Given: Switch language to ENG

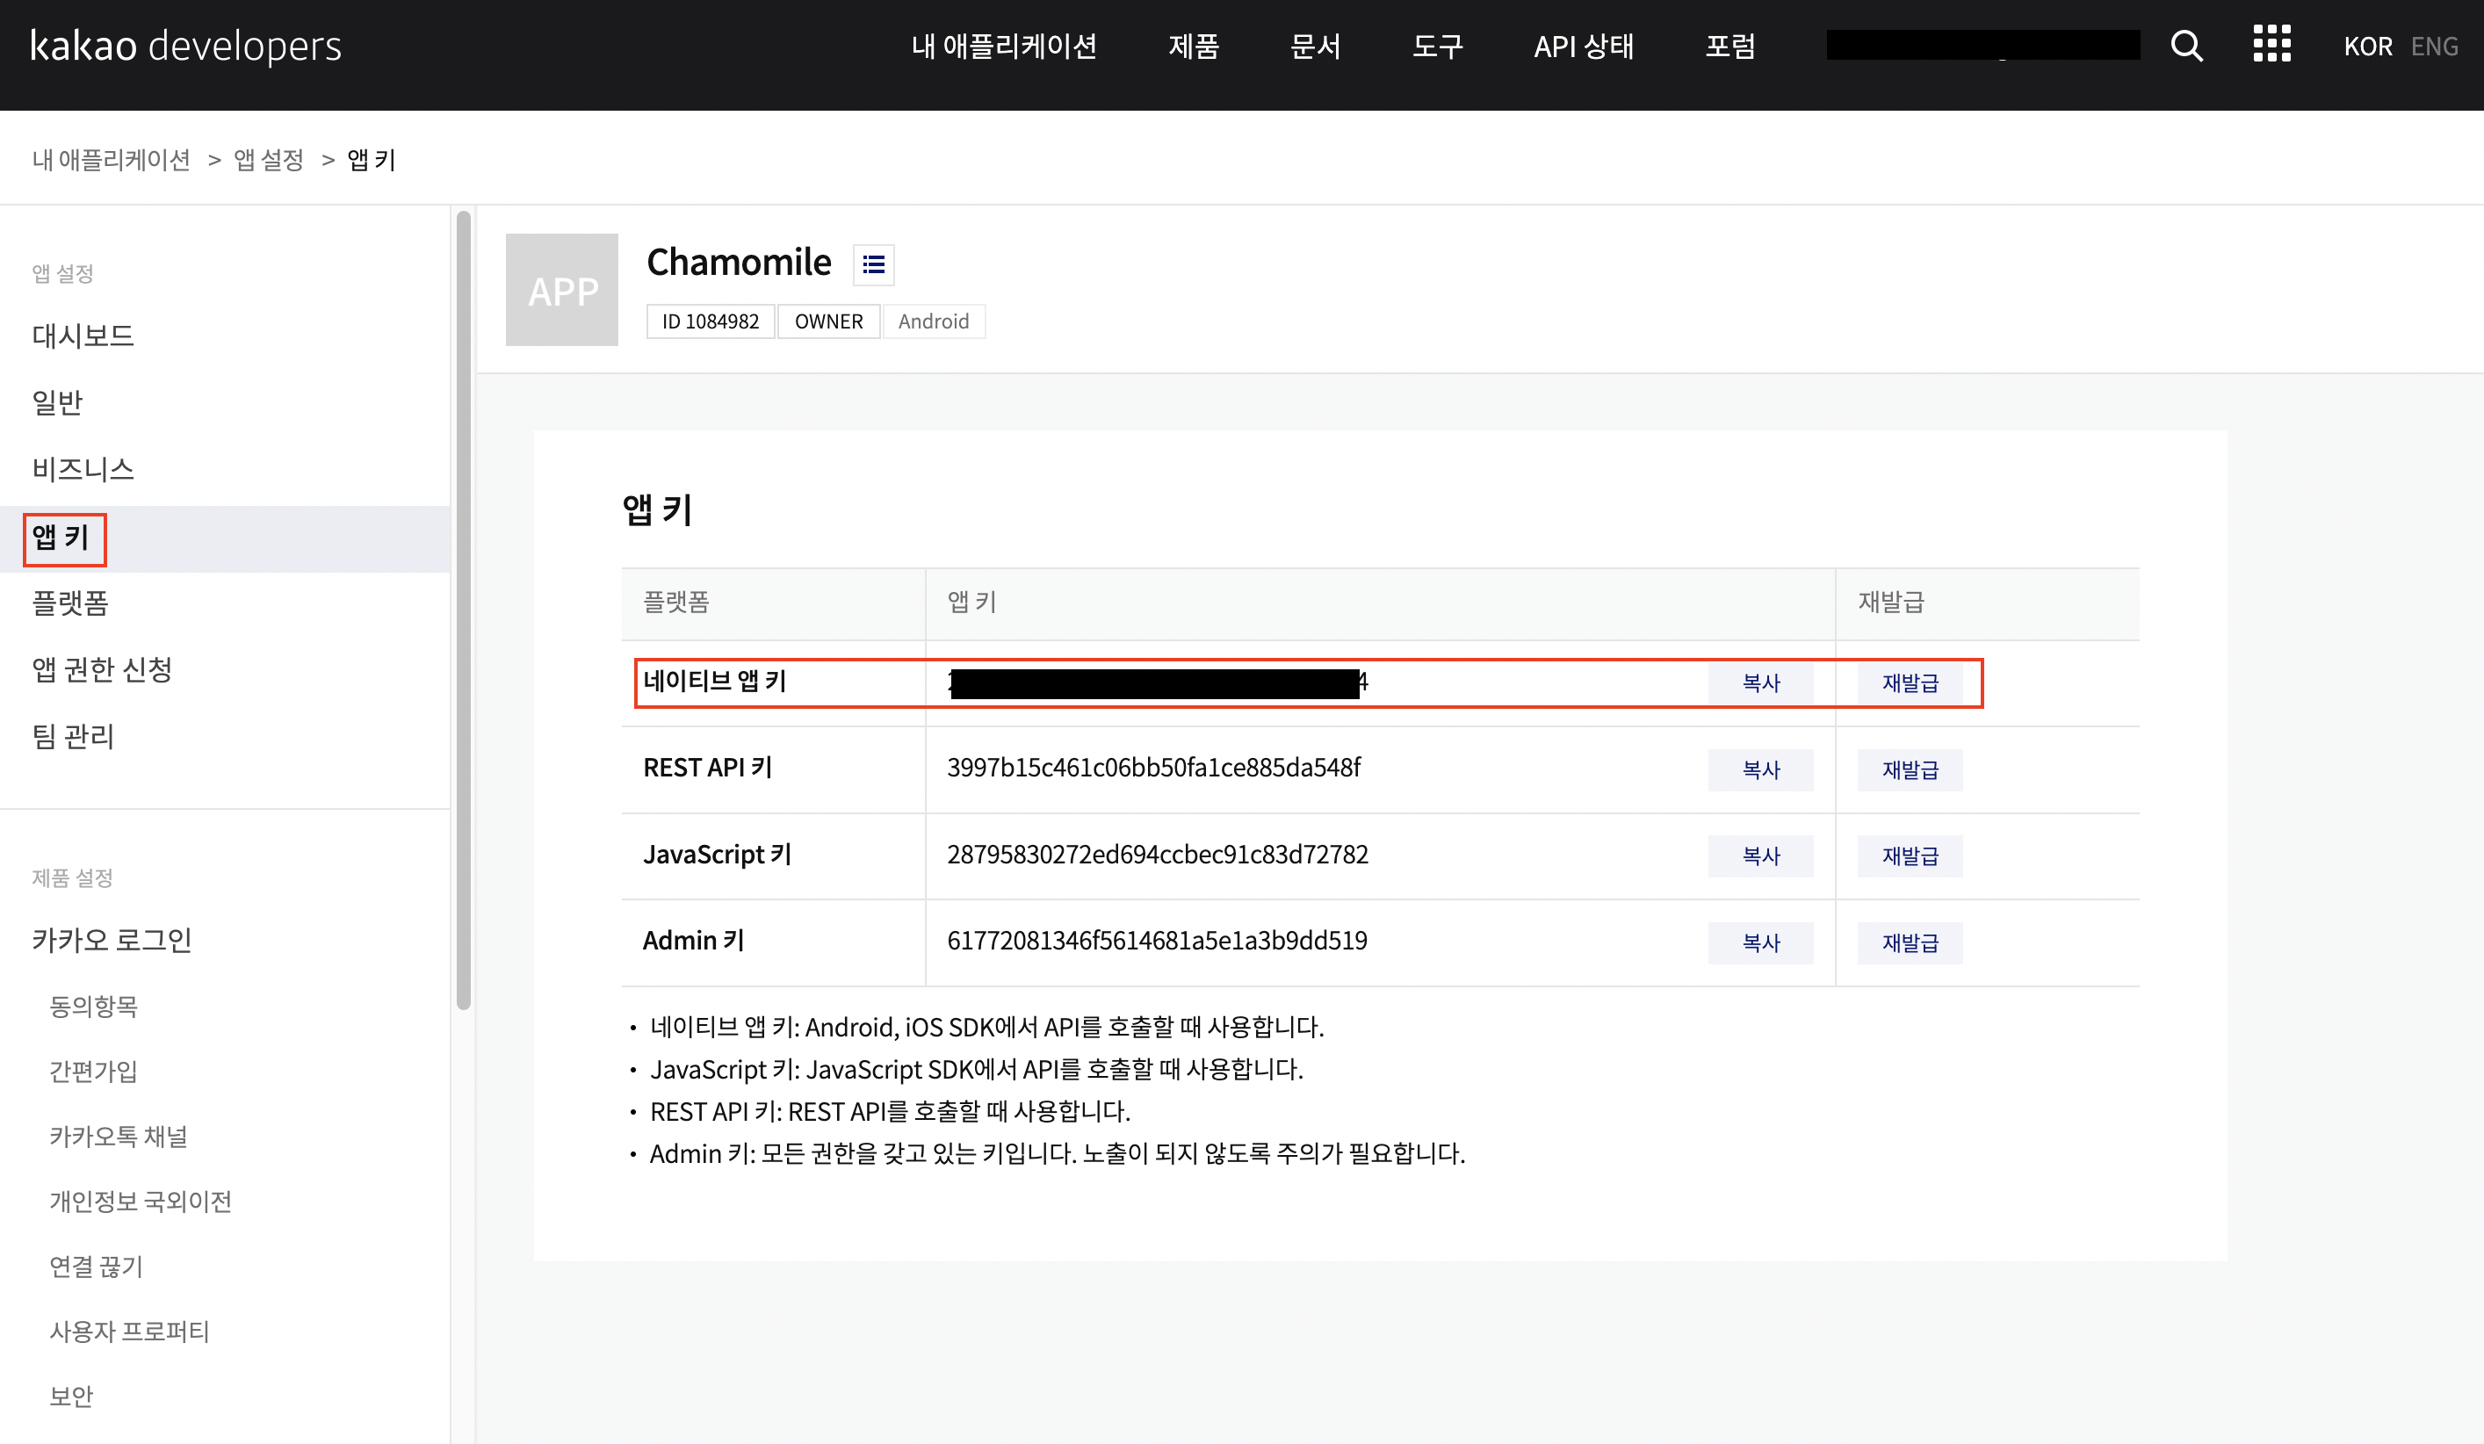Looking at the screenshot, I should pos(2434,47).
